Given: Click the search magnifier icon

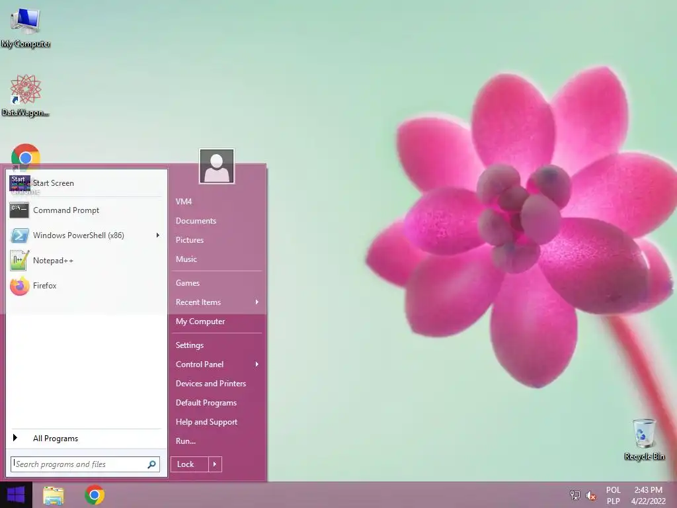Looking at the screenshot, I should [x=151, y=464].
